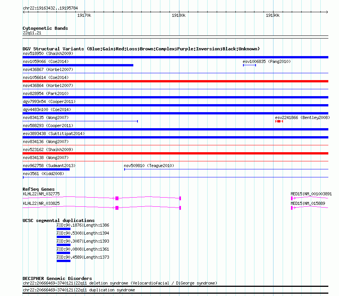
Task: Click 22q11 duplication syndrome DECIPHER entry
Action: pyautogui.click(x=79, y=290)
